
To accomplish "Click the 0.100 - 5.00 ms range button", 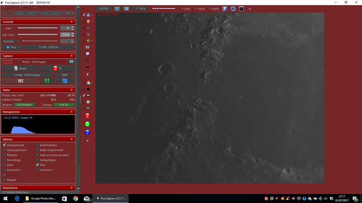I will (49, 47).
